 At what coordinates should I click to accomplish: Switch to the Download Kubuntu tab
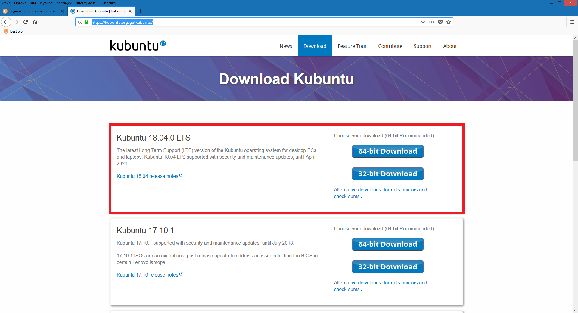(99, 11)
